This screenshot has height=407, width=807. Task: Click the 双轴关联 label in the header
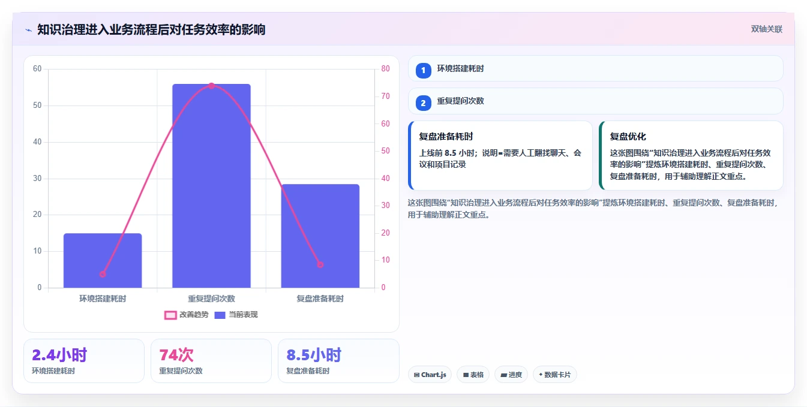(x=766, y=29)
